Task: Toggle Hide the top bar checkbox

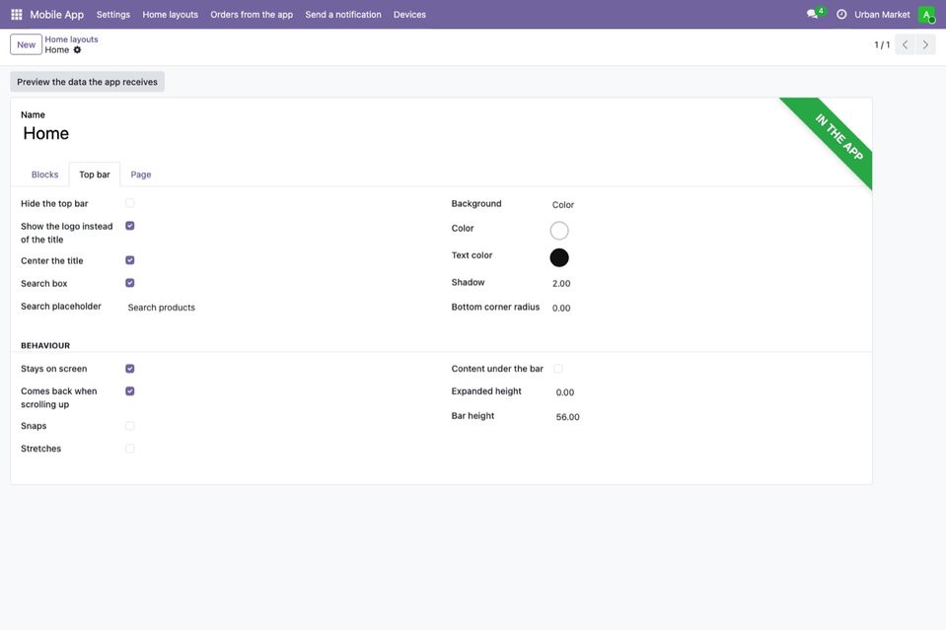Action: tap(129, 203)
